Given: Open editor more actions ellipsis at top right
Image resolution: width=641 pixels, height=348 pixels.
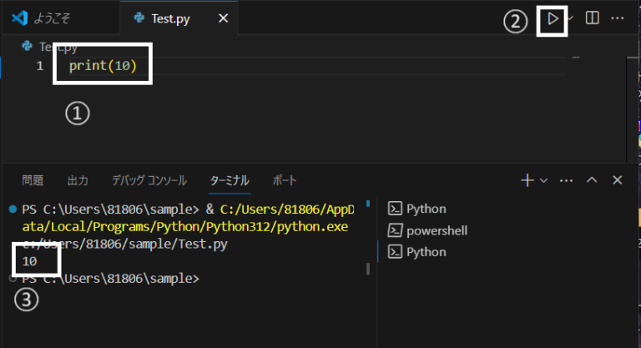Looking at the screenshot, I should [x=618, y=18].
